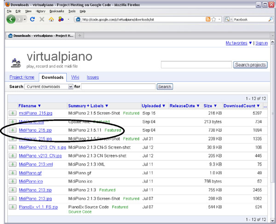Viewport: 276px width, 224px height.
Task: Sort by the ReleaseDate column header
Action: pyautogui.click(x=184, y=106)
